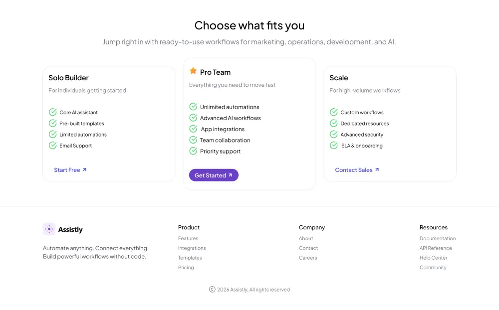Click the Careers link under Company
This screenshot has width=499, height=310.
coord(308,258)
